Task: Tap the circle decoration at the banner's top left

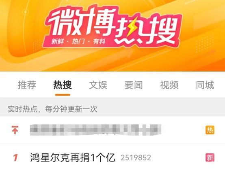Action: pyautogui.click(x=26, y=12)
